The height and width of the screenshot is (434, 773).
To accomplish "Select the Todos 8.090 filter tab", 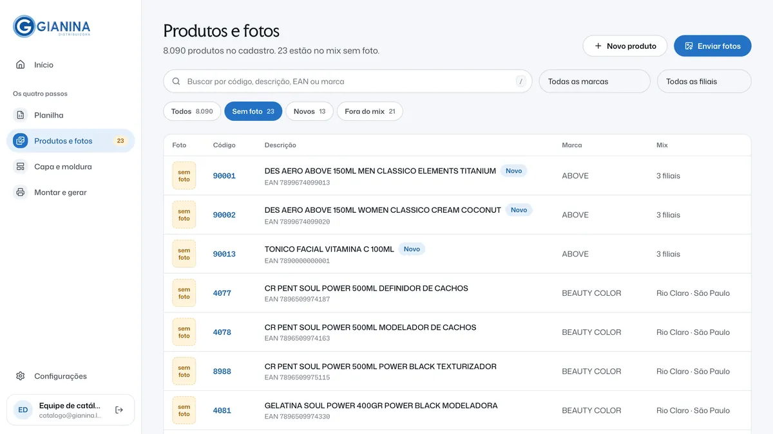I will tap(192, 111).
